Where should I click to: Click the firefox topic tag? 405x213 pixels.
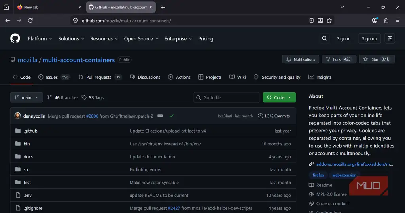[318, 175]
